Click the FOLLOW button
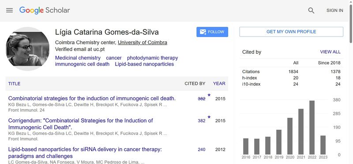The image size is (353, 164). [212, 32]
